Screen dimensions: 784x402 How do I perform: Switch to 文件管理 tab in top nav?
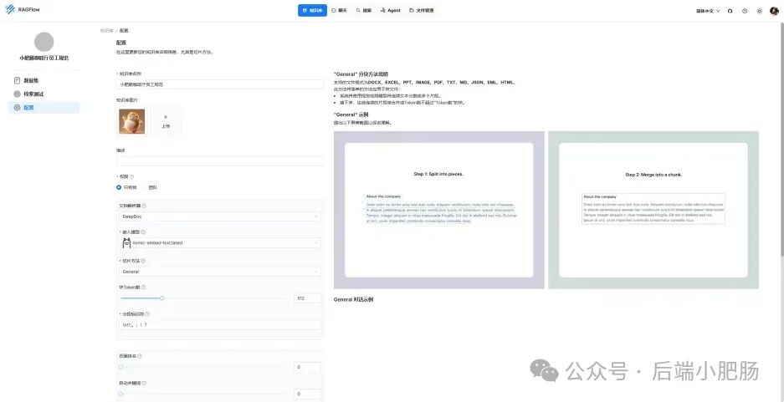422,11
